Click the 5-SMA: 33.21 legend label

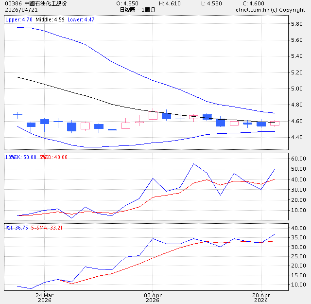pyautogui.click(x=49, y=227)
